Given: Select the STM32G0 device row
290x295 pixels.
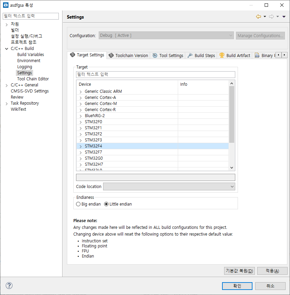Looking at the screenshot, I should (x=153, y=158).
